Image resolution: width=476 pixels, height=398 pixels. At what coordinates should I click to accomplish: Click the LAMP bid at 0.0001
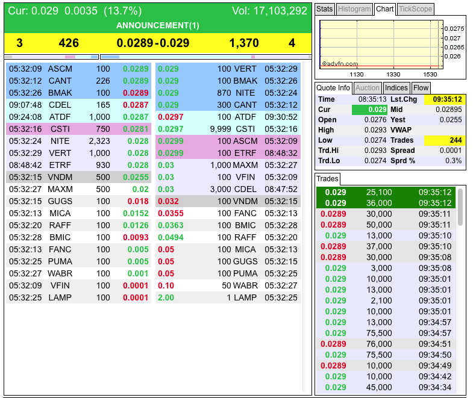[x=78, y=297]
